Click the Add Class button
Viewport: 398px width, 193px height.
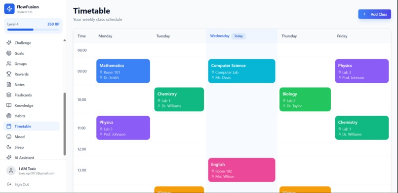point(375,14)
